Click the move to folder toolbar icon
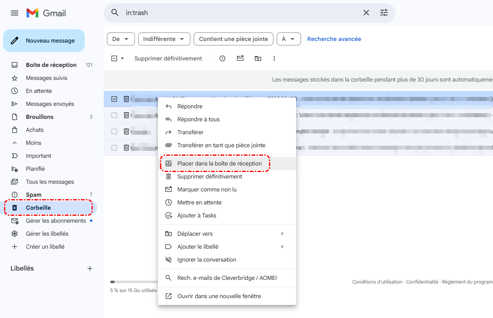The width and height of the screenshot is (493, 318). [258, 58]
